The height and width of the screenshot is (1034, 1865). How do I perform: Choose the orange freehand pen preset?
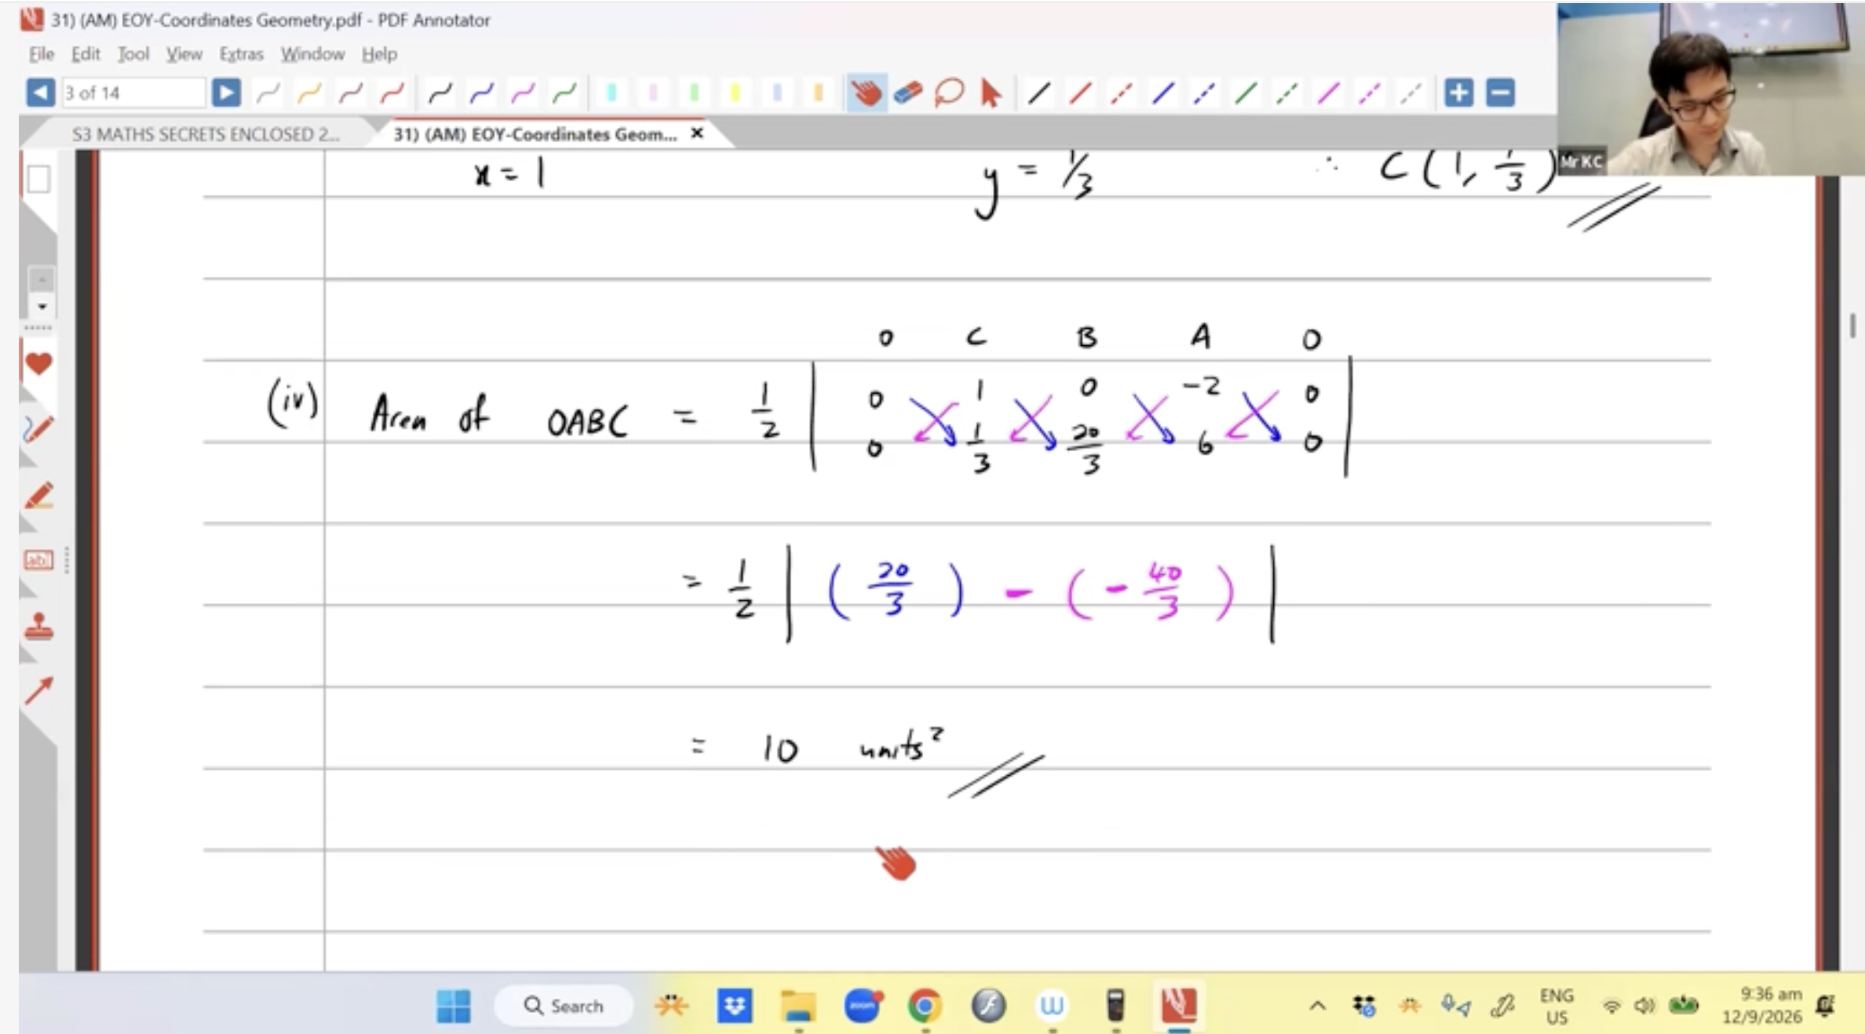click(309, 93)
